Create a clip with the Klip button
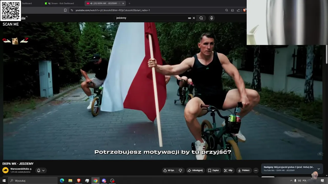328x184 pixels. (228, 170)
